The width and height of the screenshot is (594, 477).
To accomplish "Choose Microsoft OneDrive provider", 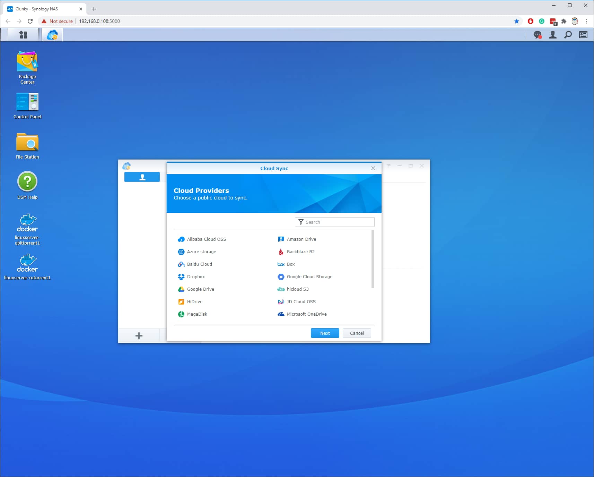I will tap(302, 314).
